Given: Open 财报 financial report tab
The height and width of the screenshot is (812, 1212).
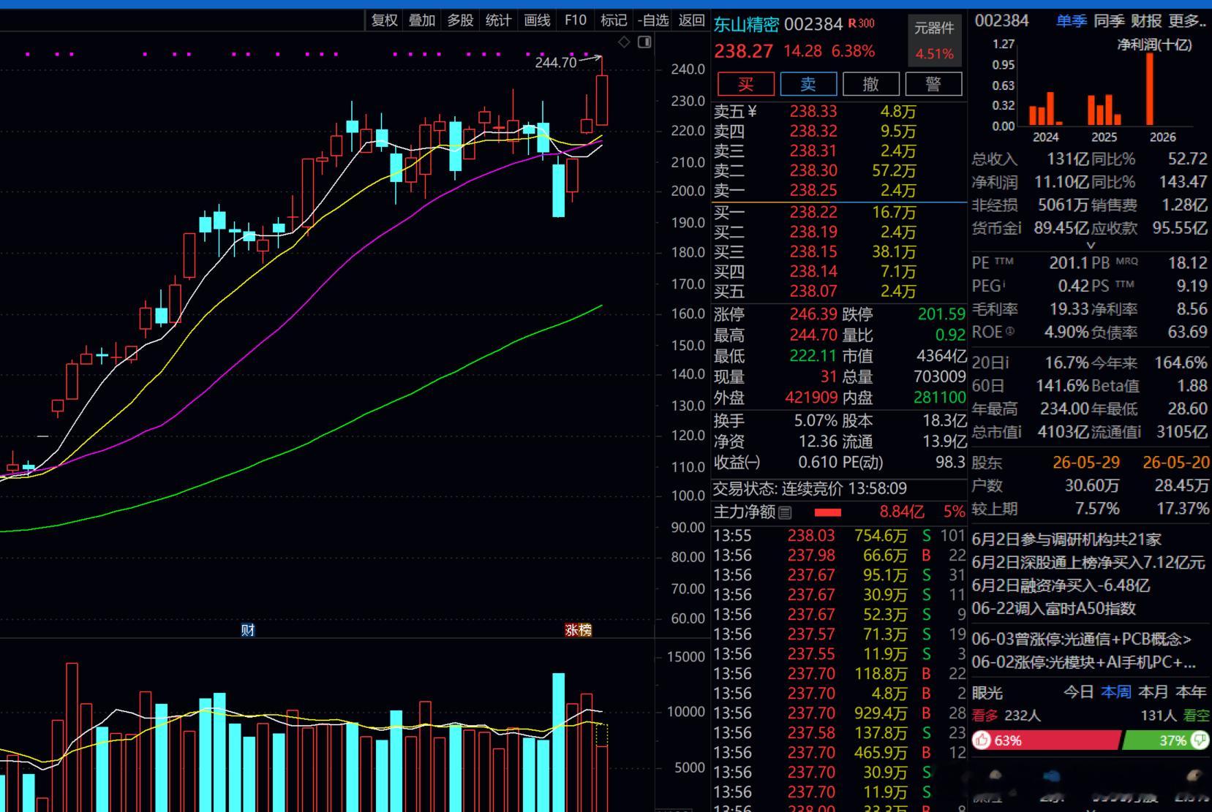Looking at the screenshot, I should (1146, 21).
